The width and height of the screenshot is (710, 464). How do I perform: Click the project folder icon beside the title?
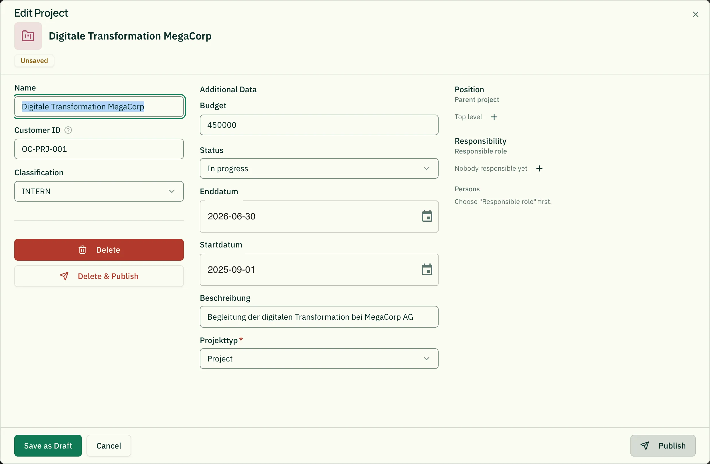click(x=28, y=36)
